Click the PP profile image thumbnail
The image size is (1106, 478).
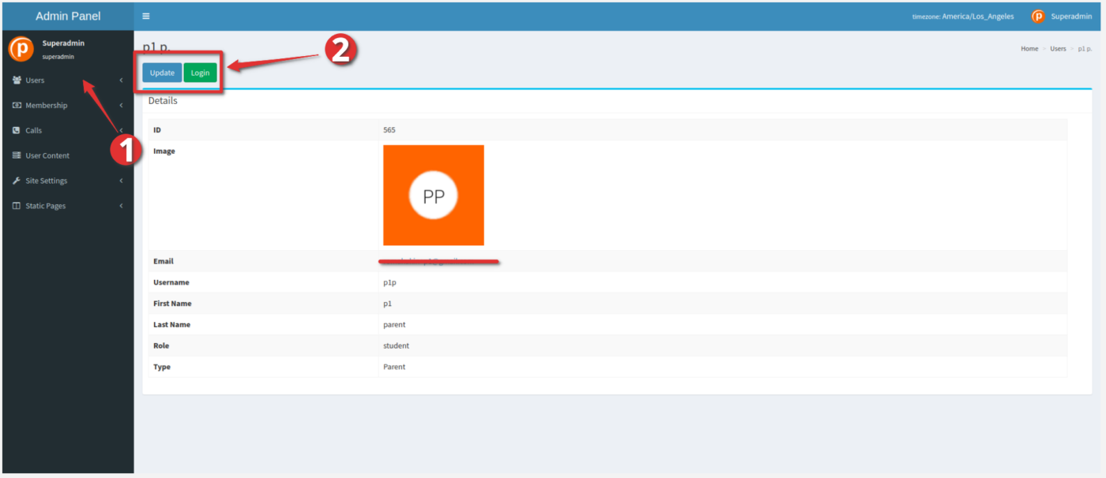pyautogui.click(x=433, y=195)
